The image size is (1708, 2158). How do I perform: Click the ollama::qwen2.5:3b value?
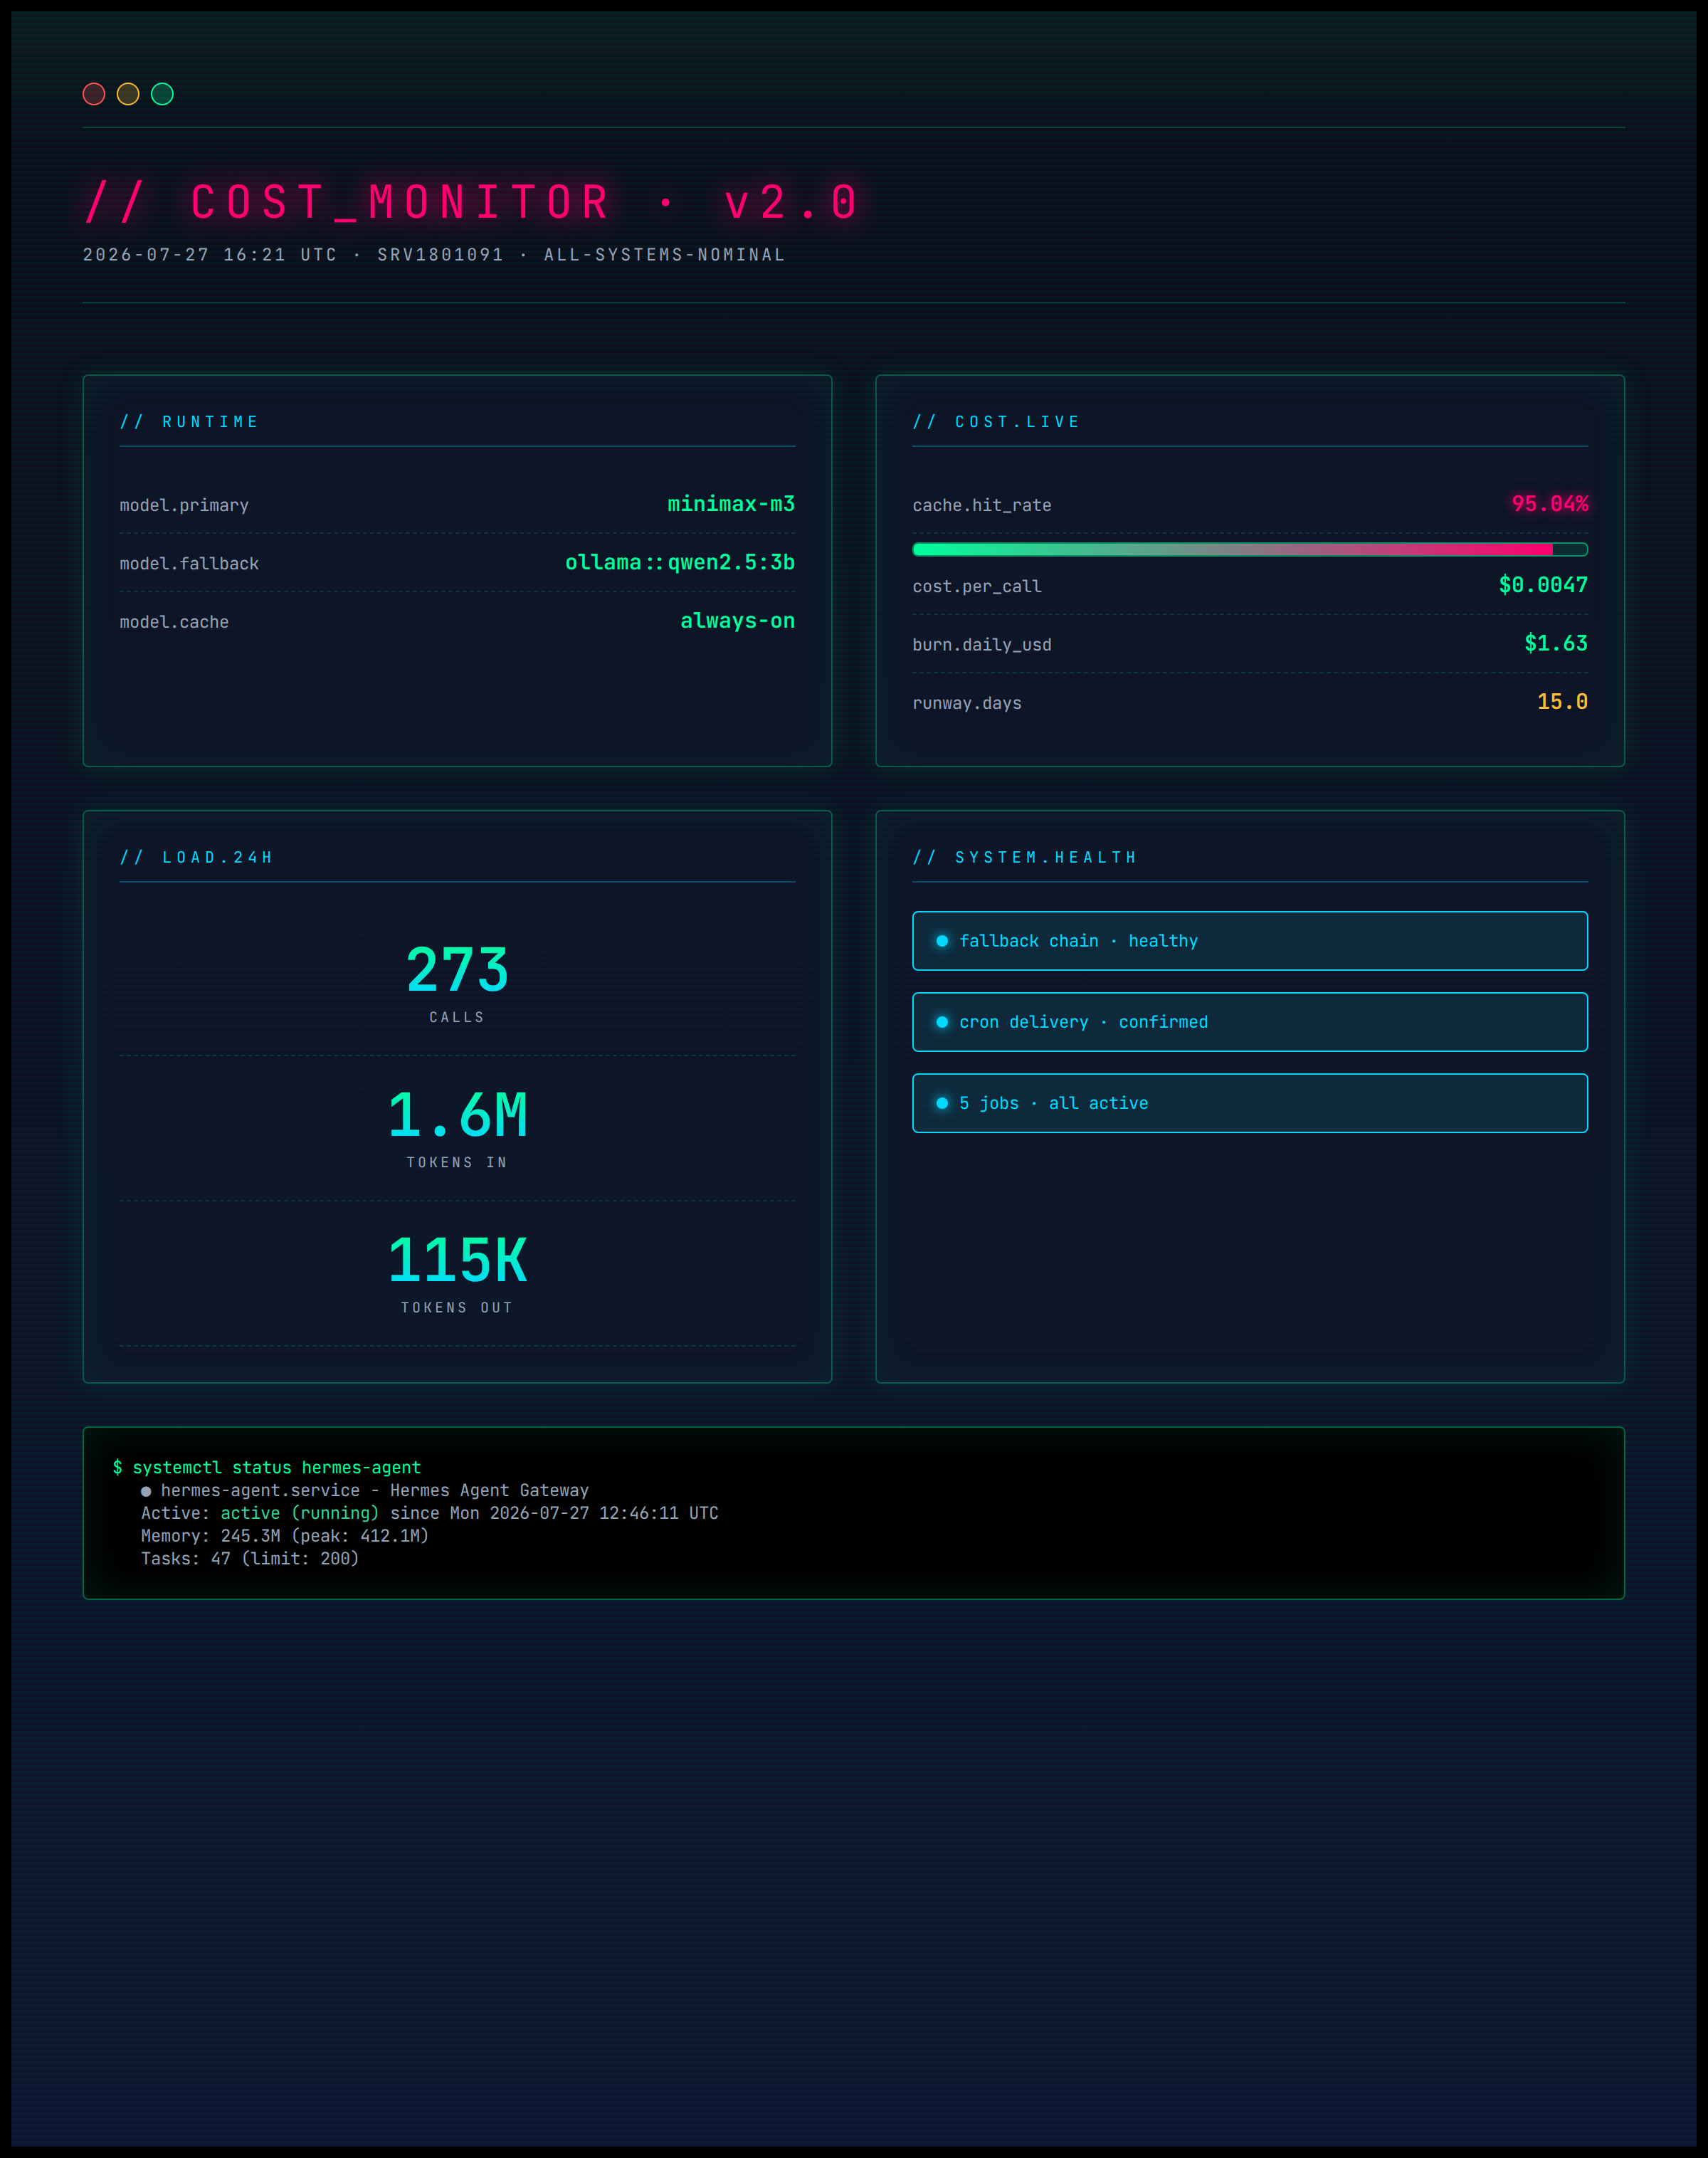tap(680, 562)
